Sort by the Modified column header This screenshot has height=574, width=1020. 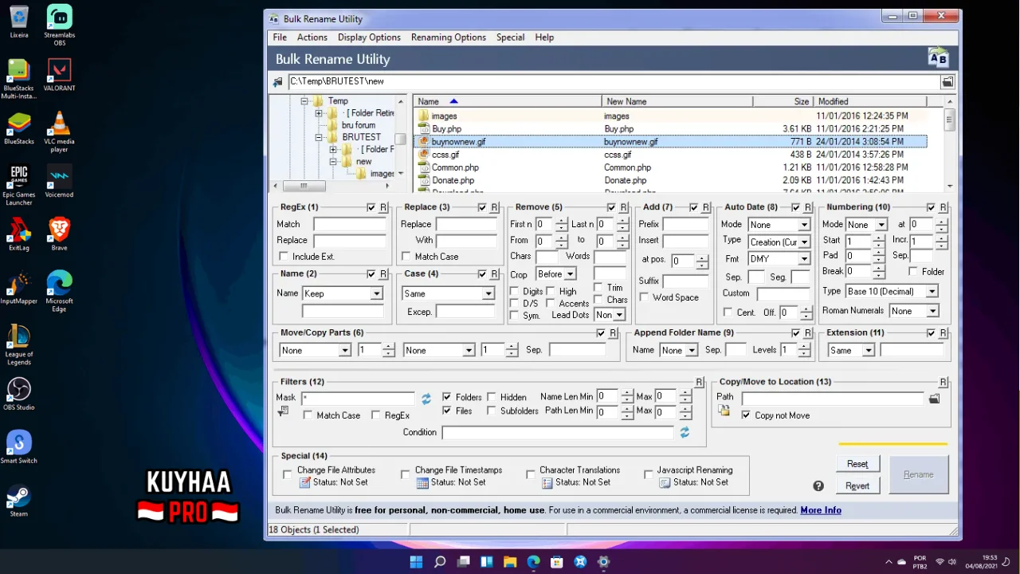869,101
